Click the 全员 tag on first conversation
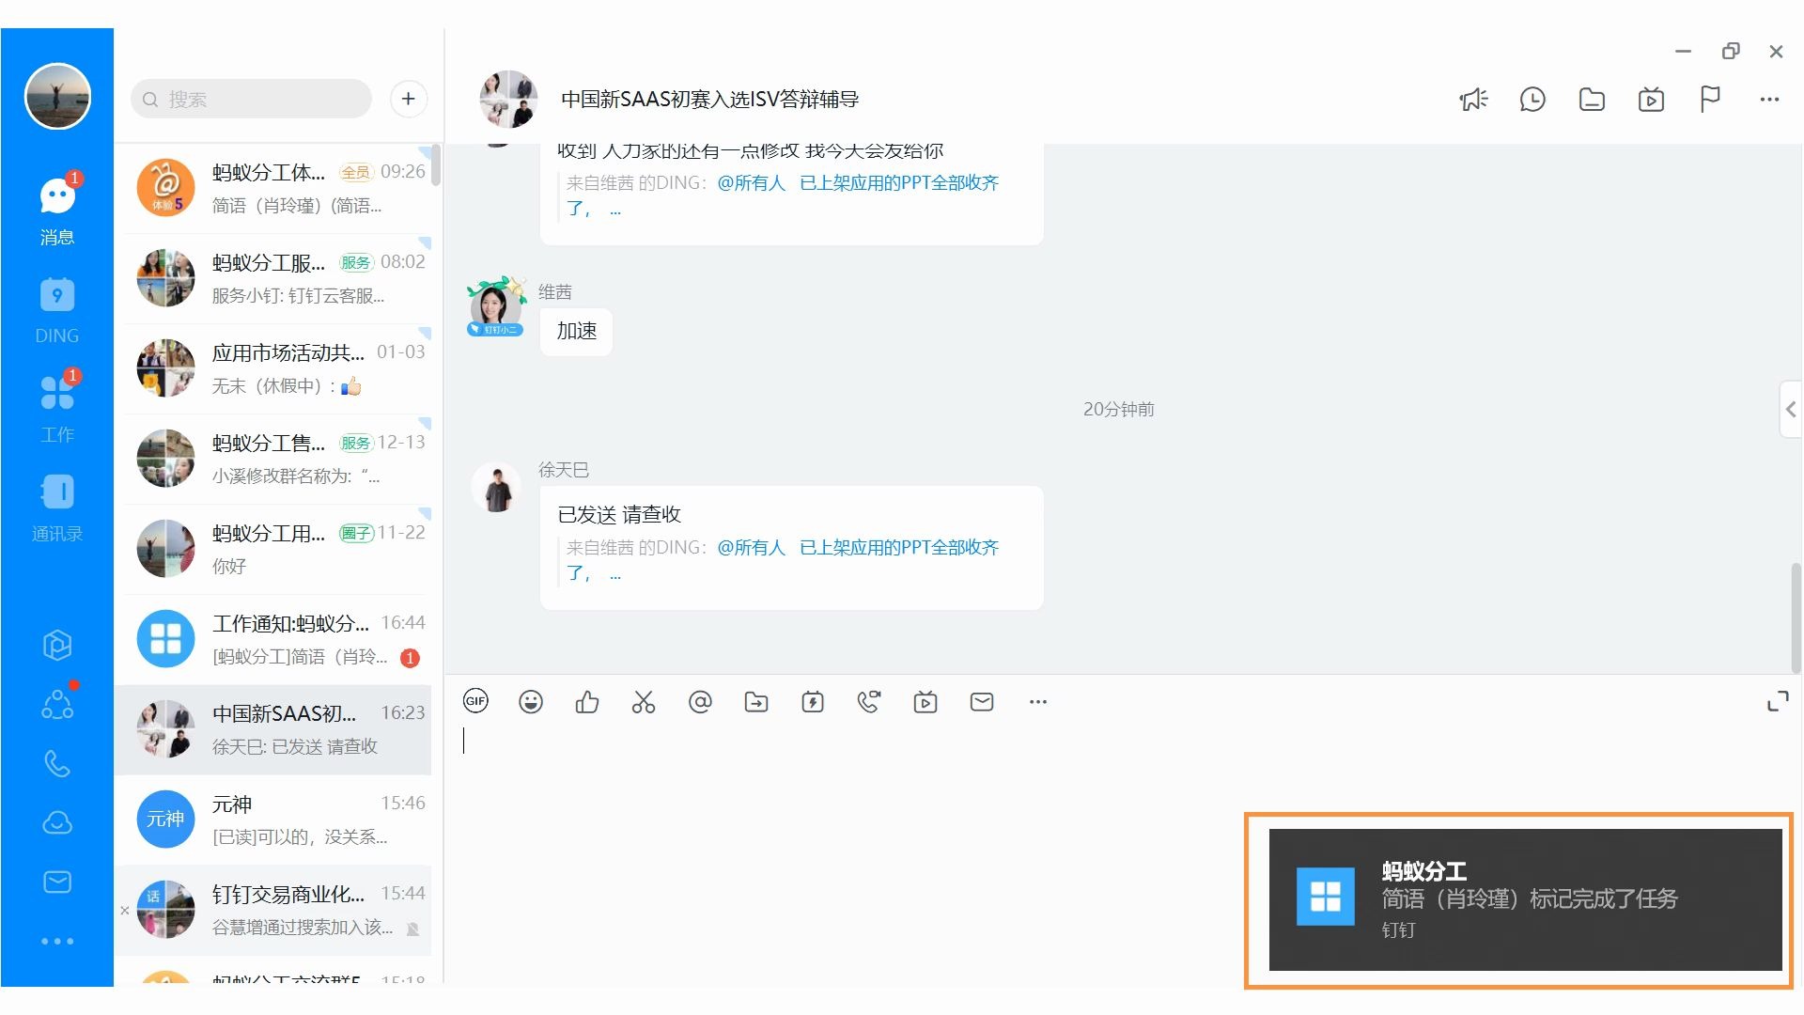The height and width of the screenshot is (1015, 1804). [x=355, y=172]
